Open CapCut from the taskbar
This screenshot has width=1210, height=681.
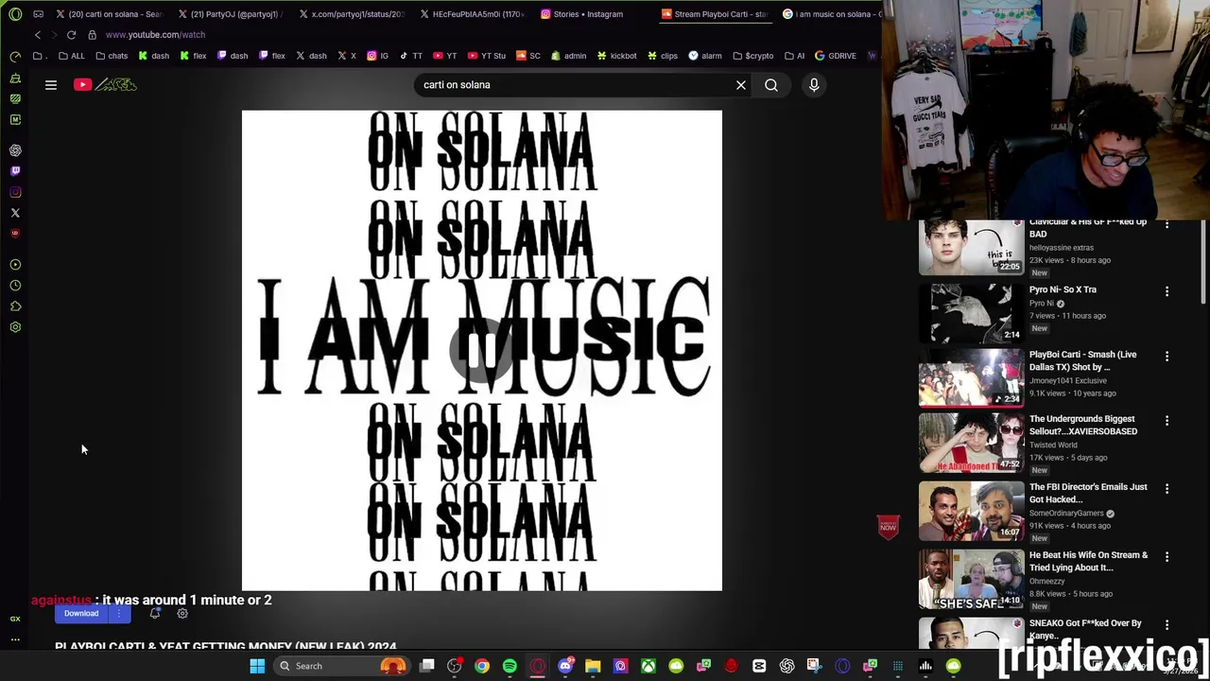pyautogui.click(x=759, y=666)
